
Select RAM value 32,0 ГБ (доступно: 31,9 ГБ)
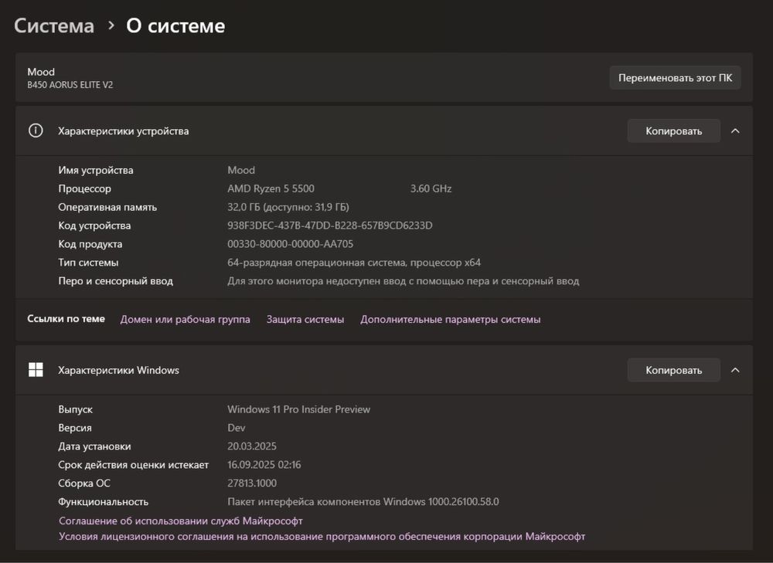(x=288, y=207)
